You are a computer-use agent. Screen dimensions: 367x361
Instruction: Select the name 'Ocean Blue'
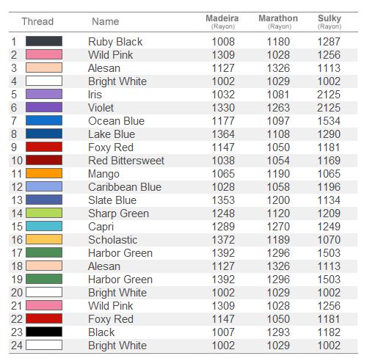tap(116, 121)
